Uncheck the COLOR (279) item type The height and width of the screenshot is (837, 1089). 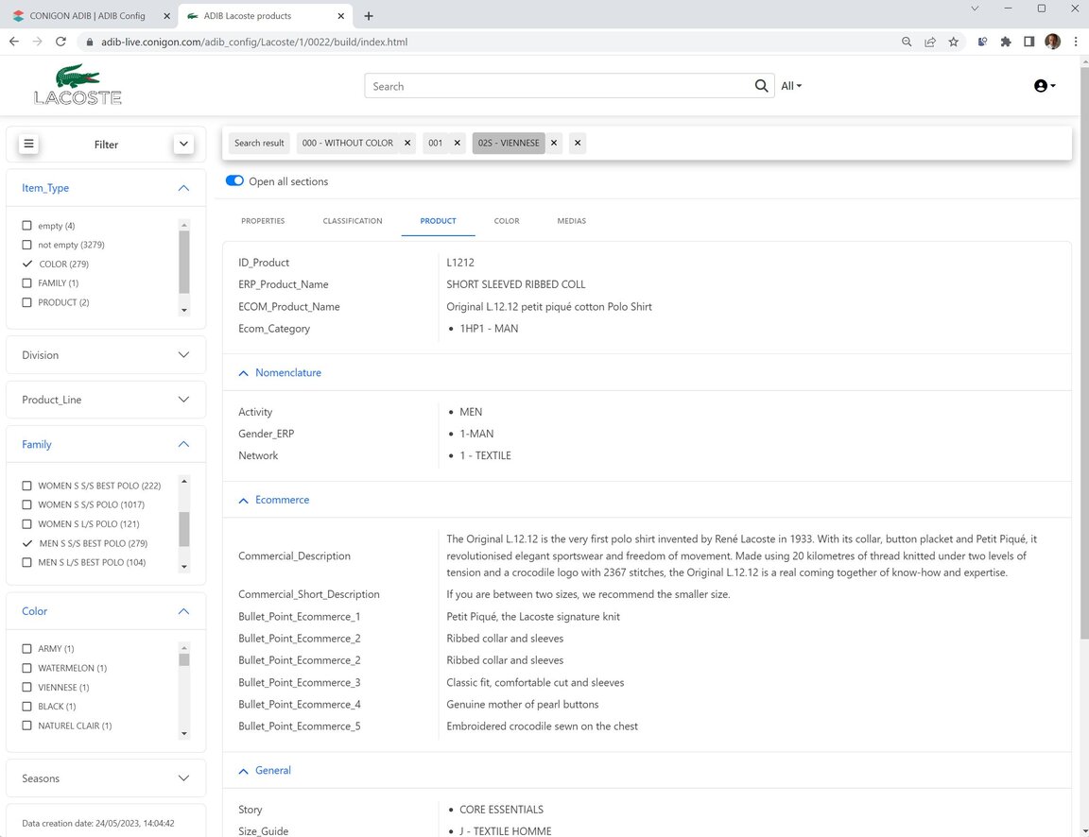(27, 264)
